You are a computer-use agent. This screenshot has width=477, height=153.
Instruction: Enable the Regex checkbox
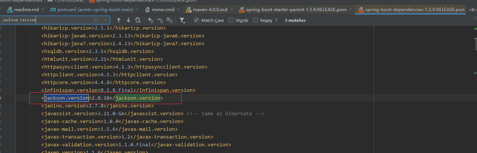[x=255, y=20]
